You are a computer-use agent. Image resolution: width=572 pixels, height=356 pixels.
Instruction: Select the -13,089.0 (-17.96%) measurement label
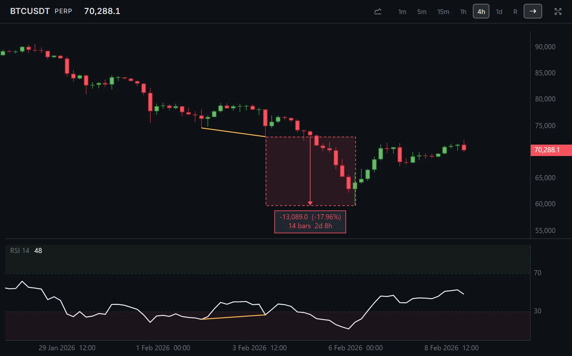click(x=310, y=217)
